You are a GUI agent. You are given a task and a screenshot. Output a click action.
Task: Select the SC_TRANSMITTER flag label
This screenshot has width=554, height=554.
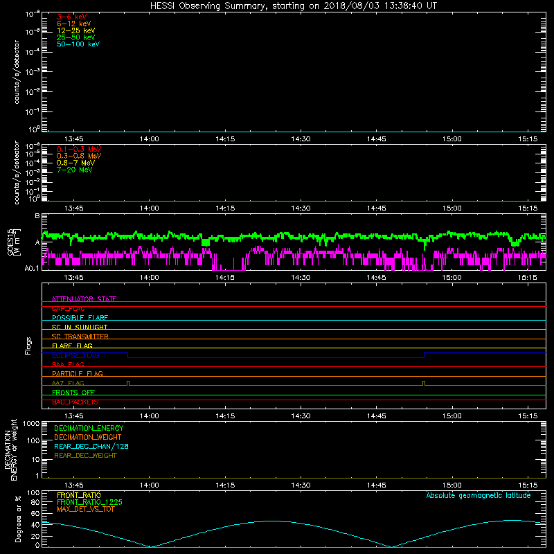click(x=80, y=337)
